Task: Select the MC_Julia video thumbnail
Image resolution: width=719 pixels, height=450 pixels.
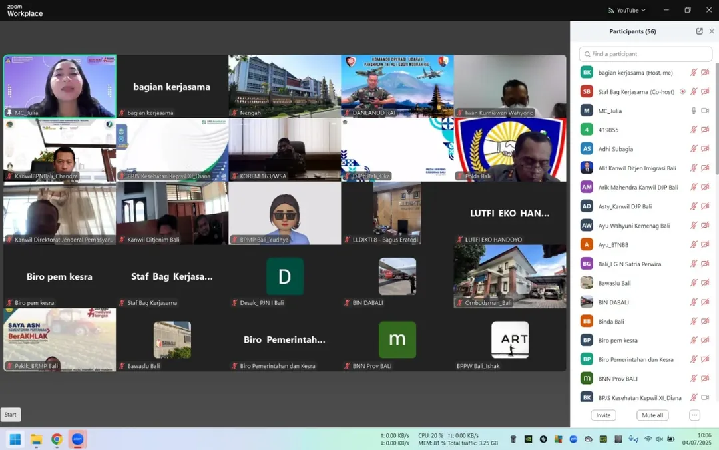Action: tap(60, 87)
